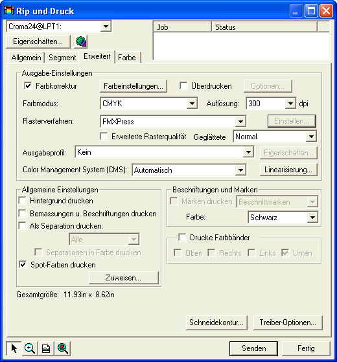Click the Rip und Druck title icon
The image size is (337, 362).
[x=9, y=10]
